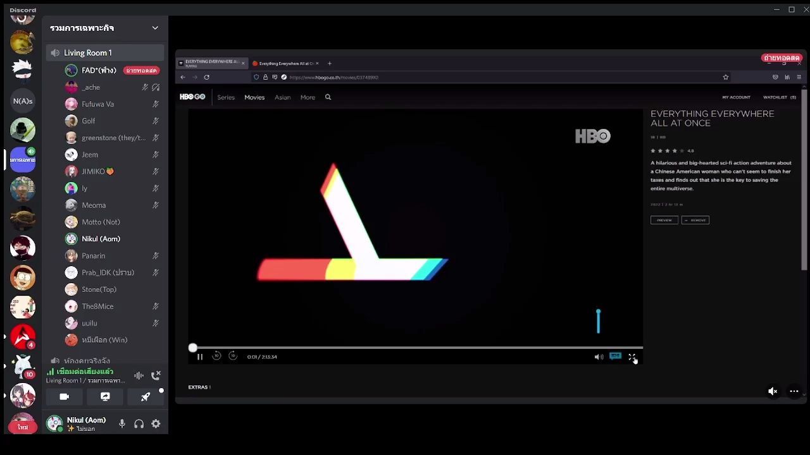Unmute the stream audio

point(773,391)
